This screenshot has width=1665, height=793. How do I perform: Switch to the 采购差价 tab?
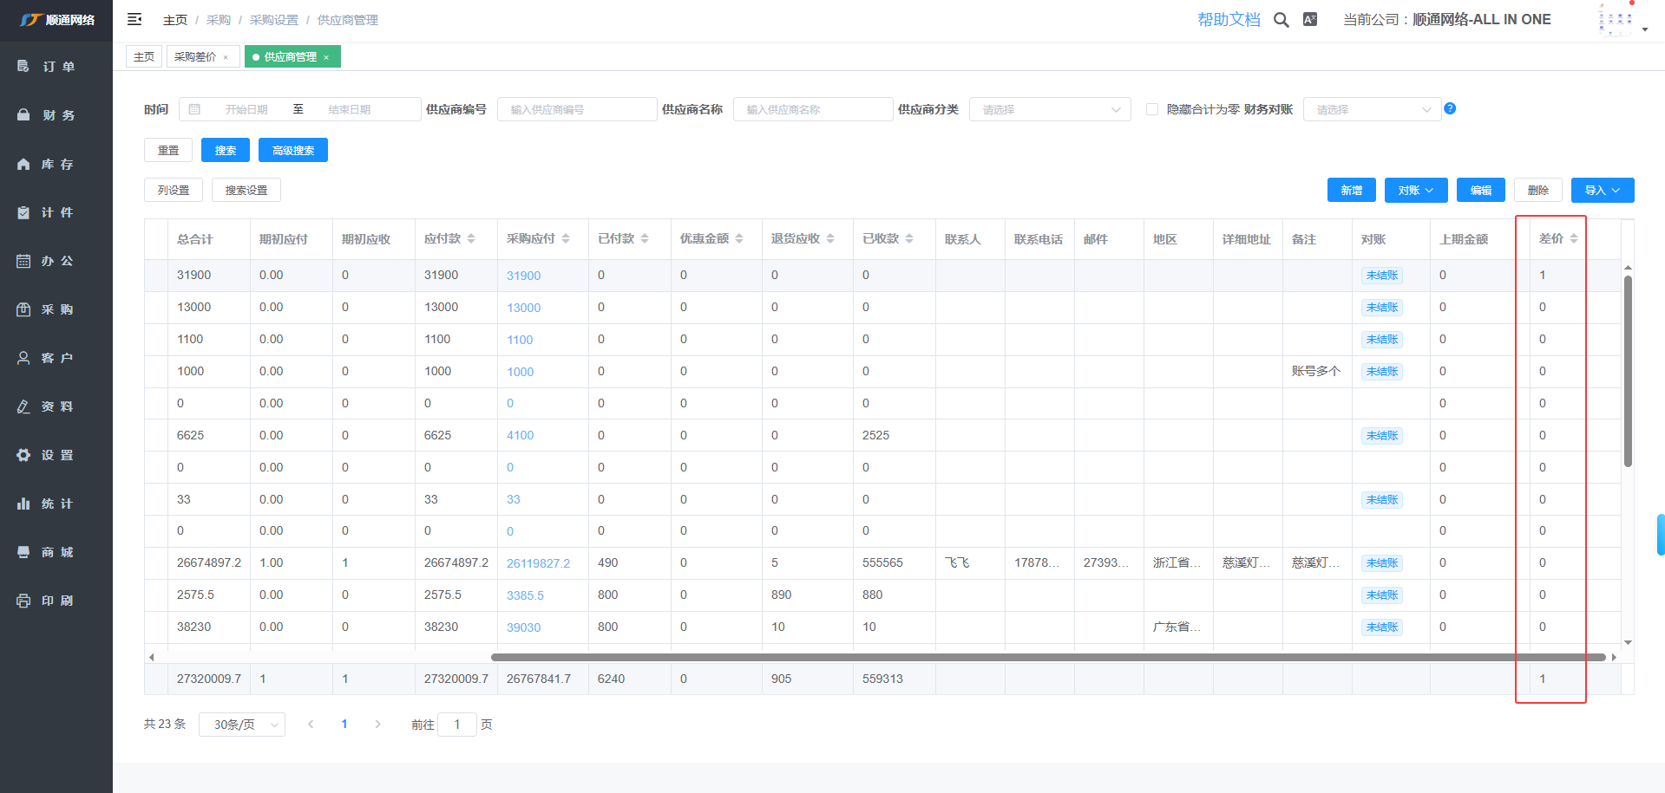(x=195, y=57)
